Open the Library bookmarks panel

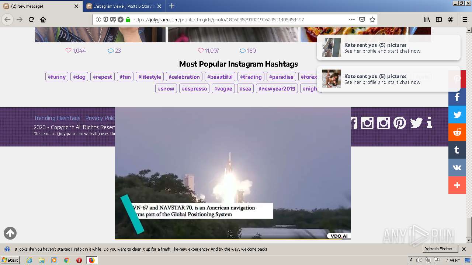tap(427, 20)
